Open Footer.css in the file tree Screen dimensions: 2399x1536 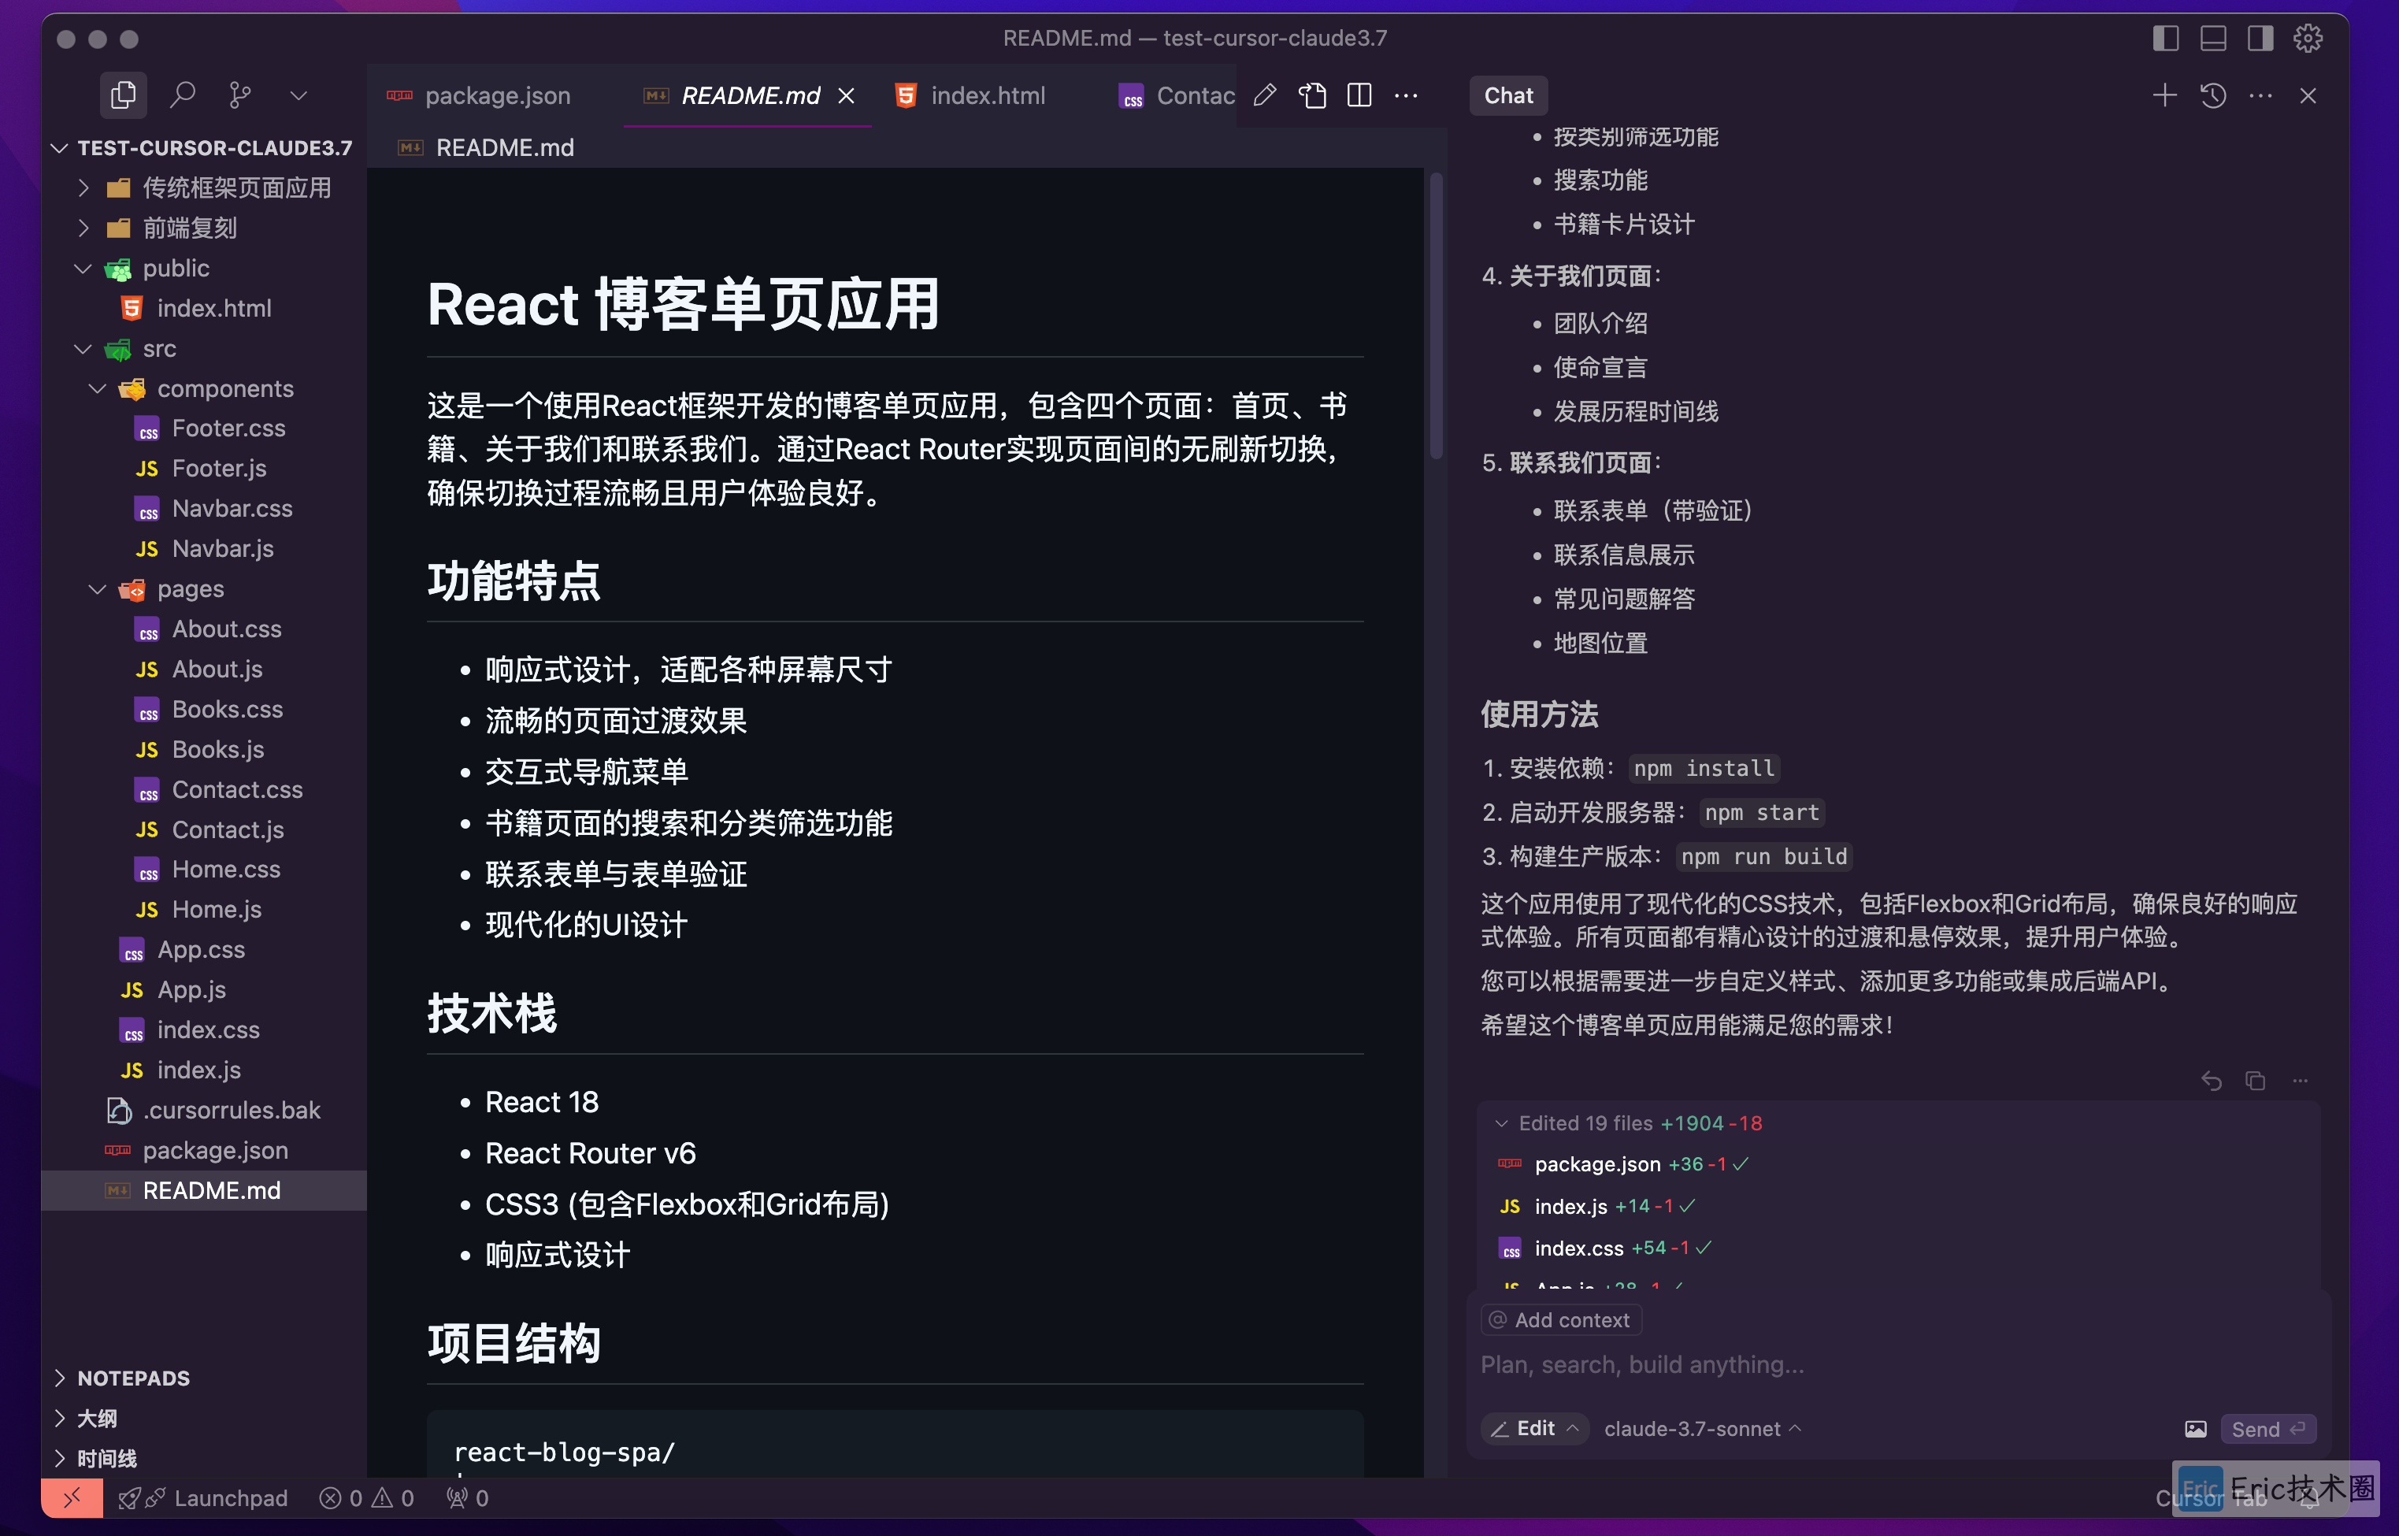pos(203,428)
